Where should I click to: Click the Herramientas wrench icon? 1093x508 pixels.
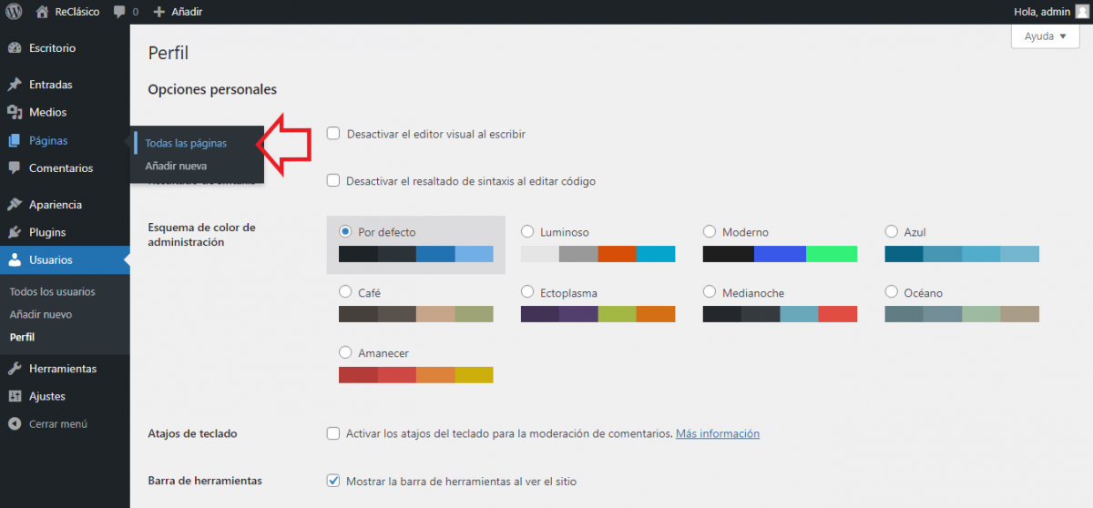(14, 369)
